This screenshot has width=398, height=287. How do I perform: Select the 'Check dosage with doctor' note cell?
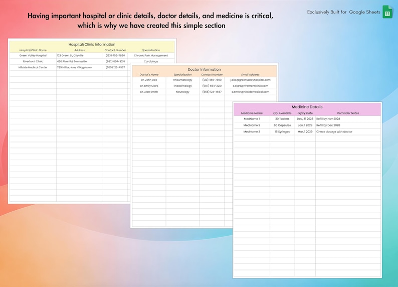click(348, 131)
